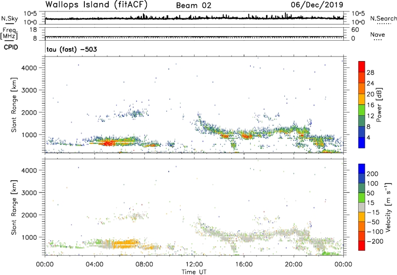The height and width of the screenshot is (275, 397).
Task: Pick the red bottom segment of Velocity colorbar
Action: [x=362, y=246]
